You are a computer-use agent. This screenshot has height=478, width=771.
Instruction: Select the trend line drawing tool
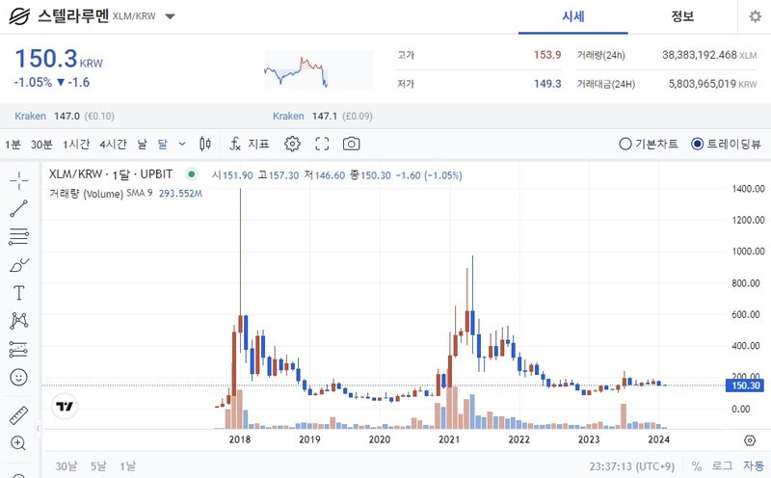point(18,208)
